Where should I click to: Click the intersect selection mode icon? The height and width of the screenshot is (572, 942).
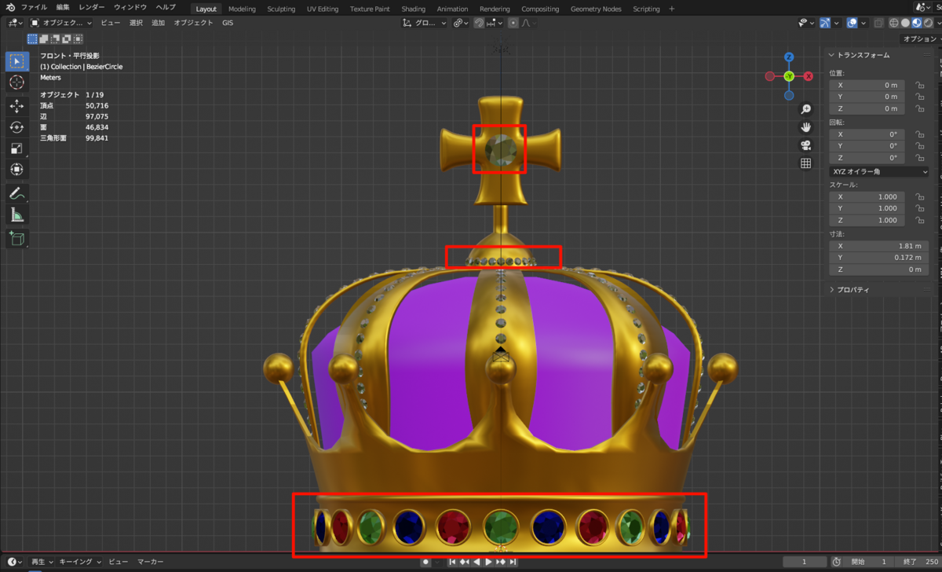[x=78, y=38]
